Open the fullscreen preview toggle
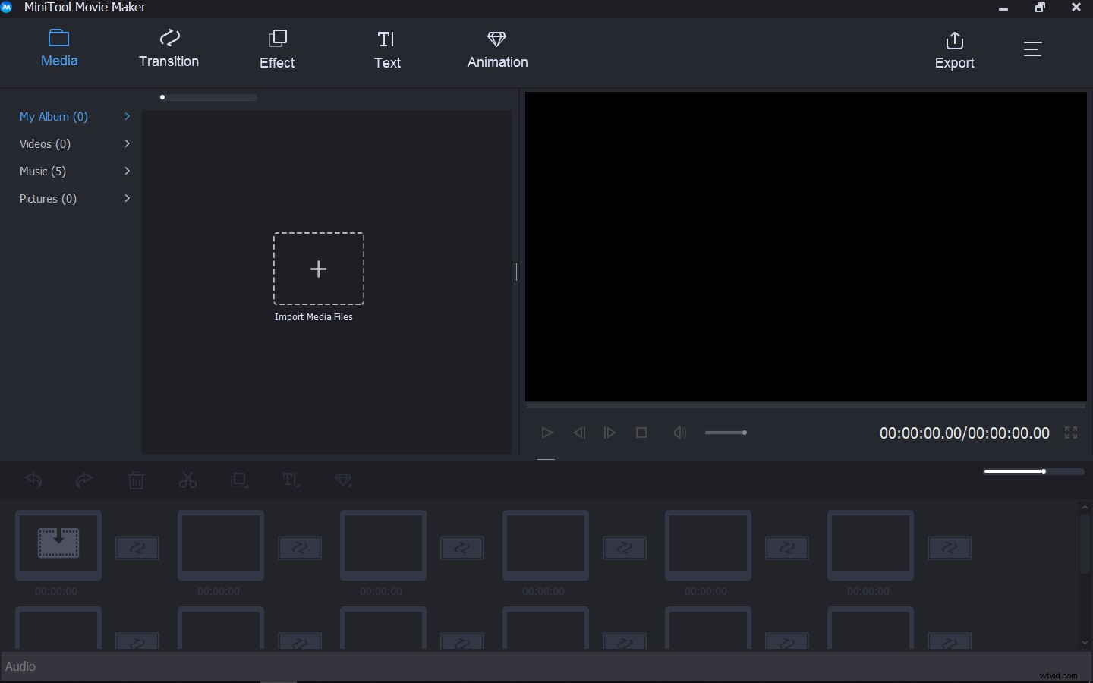1093x683 pixels. pyautogui.click(x=1071, y=433)
